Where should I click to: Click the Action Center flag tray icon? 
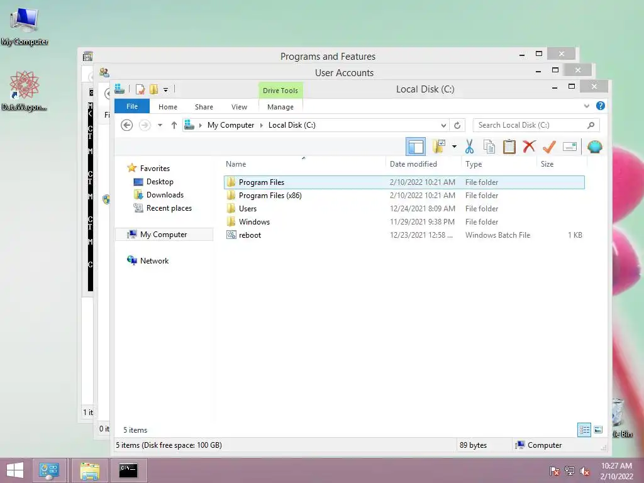[555, 471]
